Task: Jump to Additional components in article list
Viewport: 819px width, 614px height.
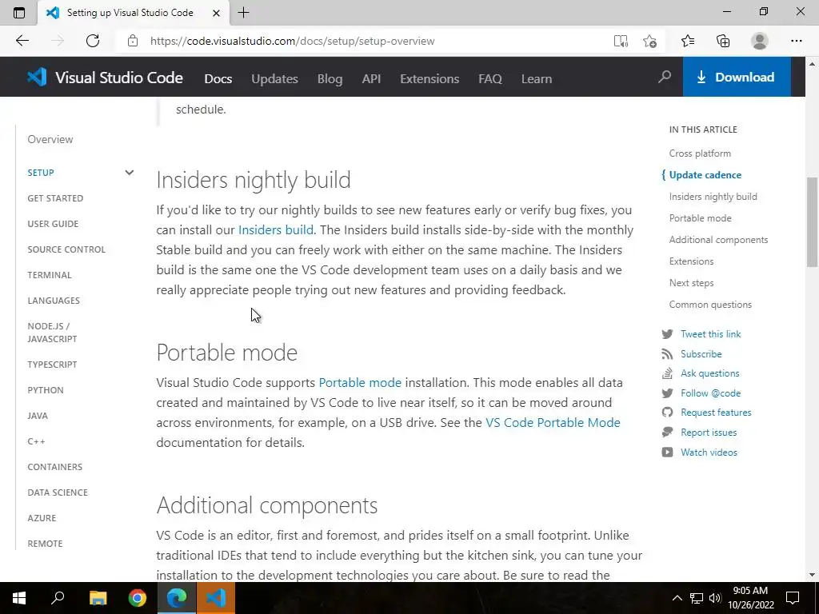Action: 718,240
